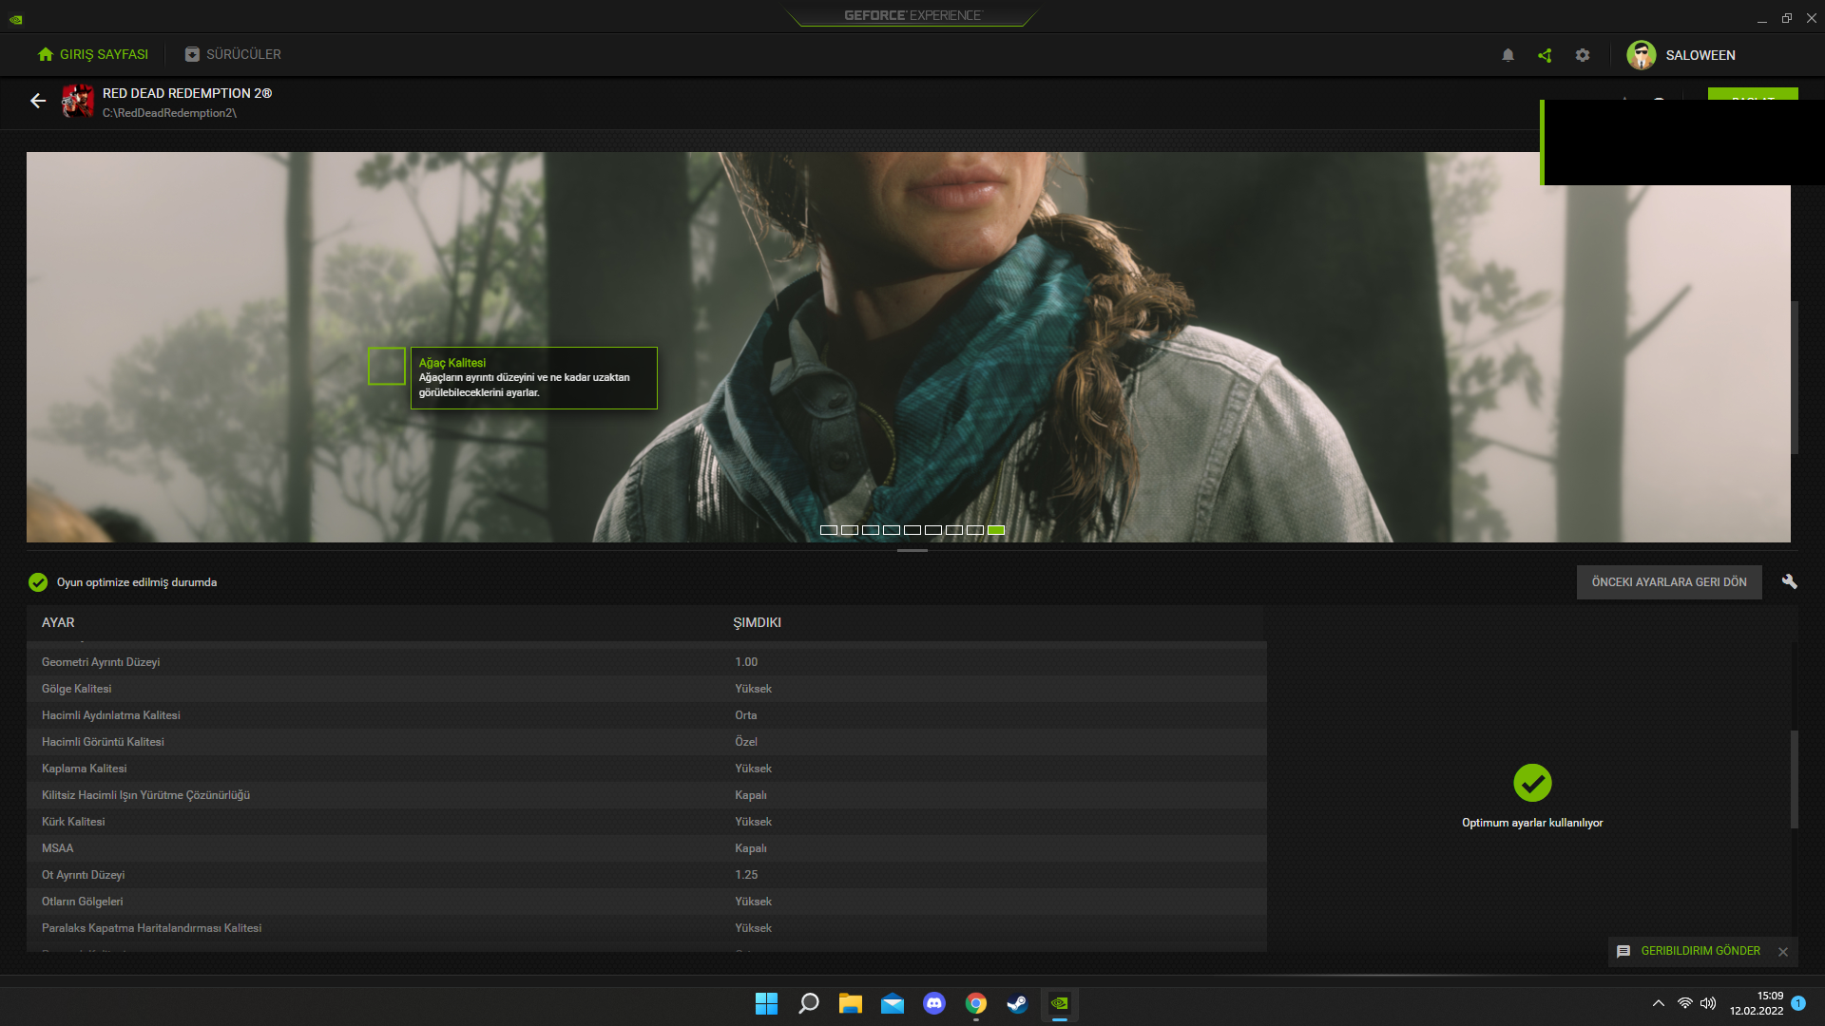Select the Ot Ayrıntı Düzeyi row
The height and width of the screenshot is (1026, 1825).
646,875
